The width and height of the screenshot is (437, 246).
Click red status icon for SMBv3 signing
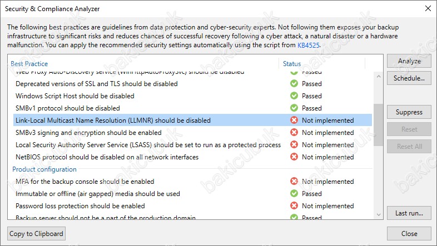pyautogui.click(x=294, y=132)
